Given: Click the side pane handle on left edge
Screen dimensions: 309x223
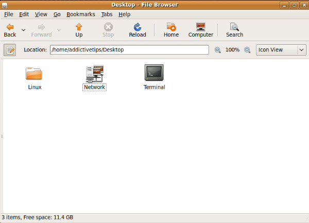Looking at the screenshot, I should (2, 136).
